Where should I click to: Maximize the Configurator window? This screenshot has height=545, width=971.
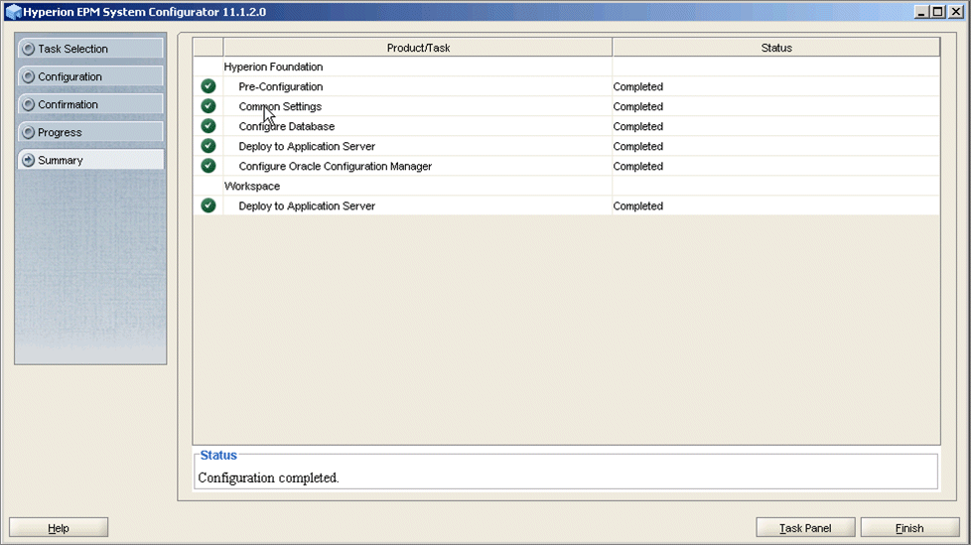(937, 11)
